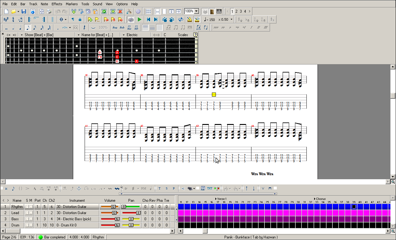
Task: Insert text with the TXT icon
Action: pos(210,188)
